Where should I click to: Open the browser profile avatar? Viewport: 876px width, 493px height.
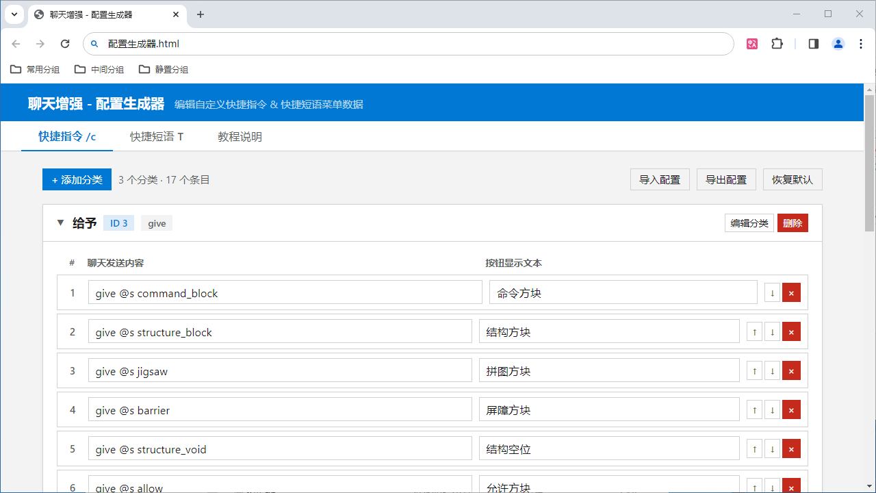click(x=838, y=44)
